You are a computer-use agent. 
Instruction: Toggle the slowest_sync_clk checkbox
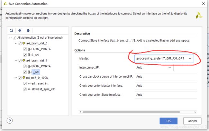(25, 89)
